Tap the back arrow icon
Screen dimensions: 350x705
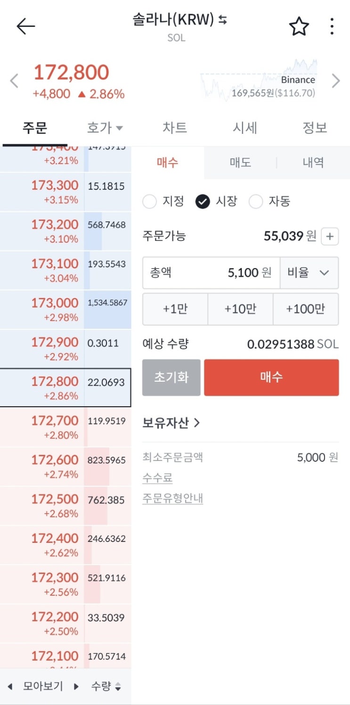26,26
